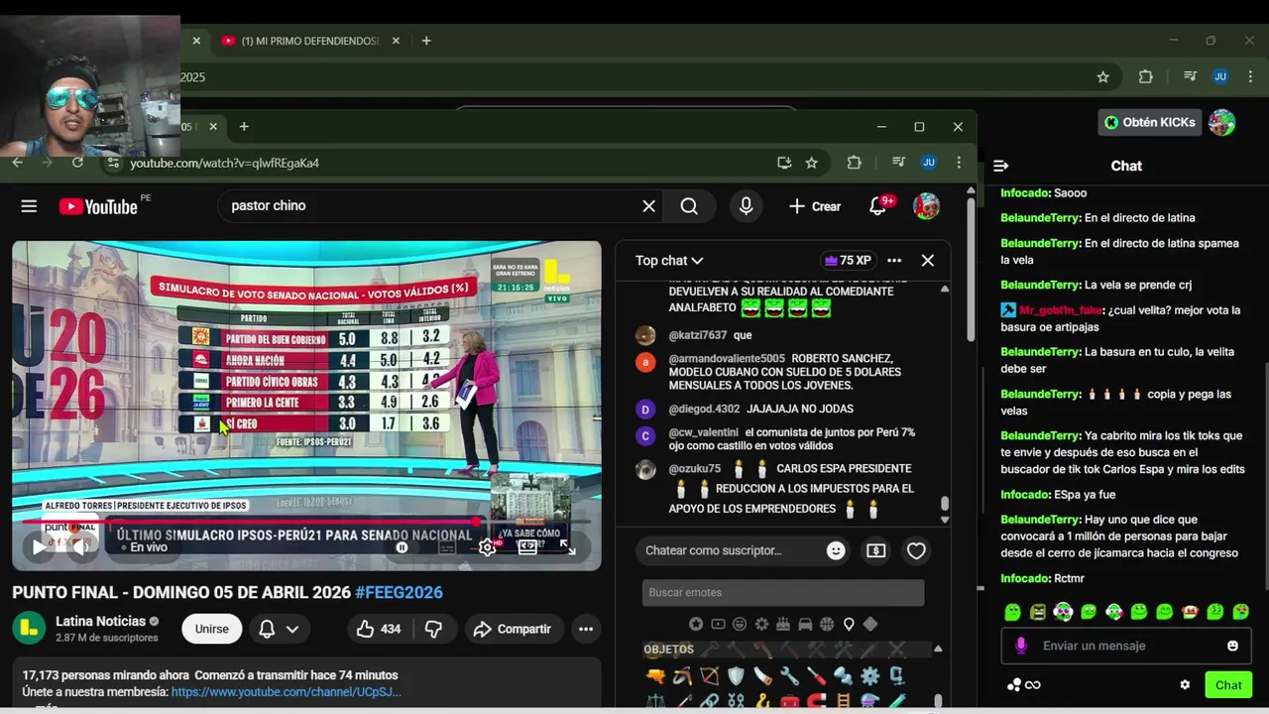
Task: Open Kick chat settings gear
Action: [1185, 684]
